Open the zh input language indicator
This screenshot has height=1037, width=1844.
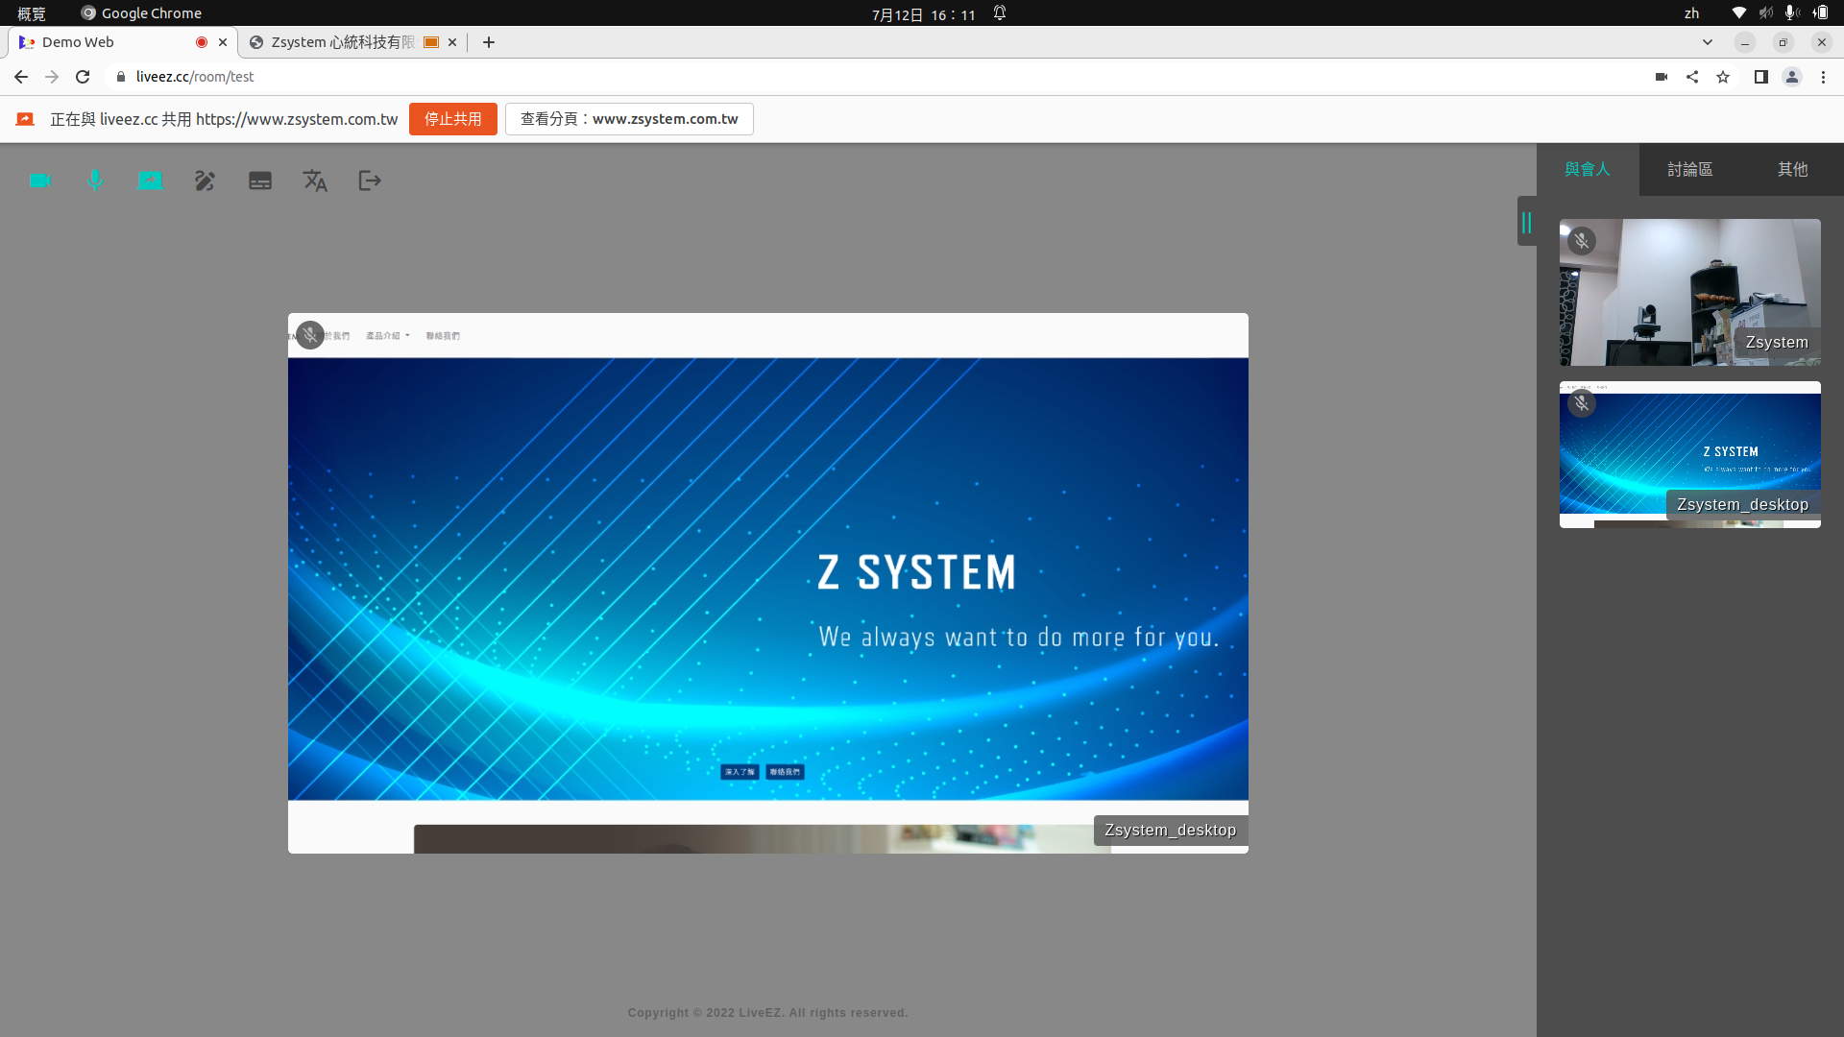coord(1691,13)
